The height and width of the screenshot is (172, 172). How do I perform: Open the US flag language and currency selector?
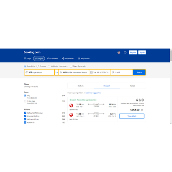click(119, 52)
